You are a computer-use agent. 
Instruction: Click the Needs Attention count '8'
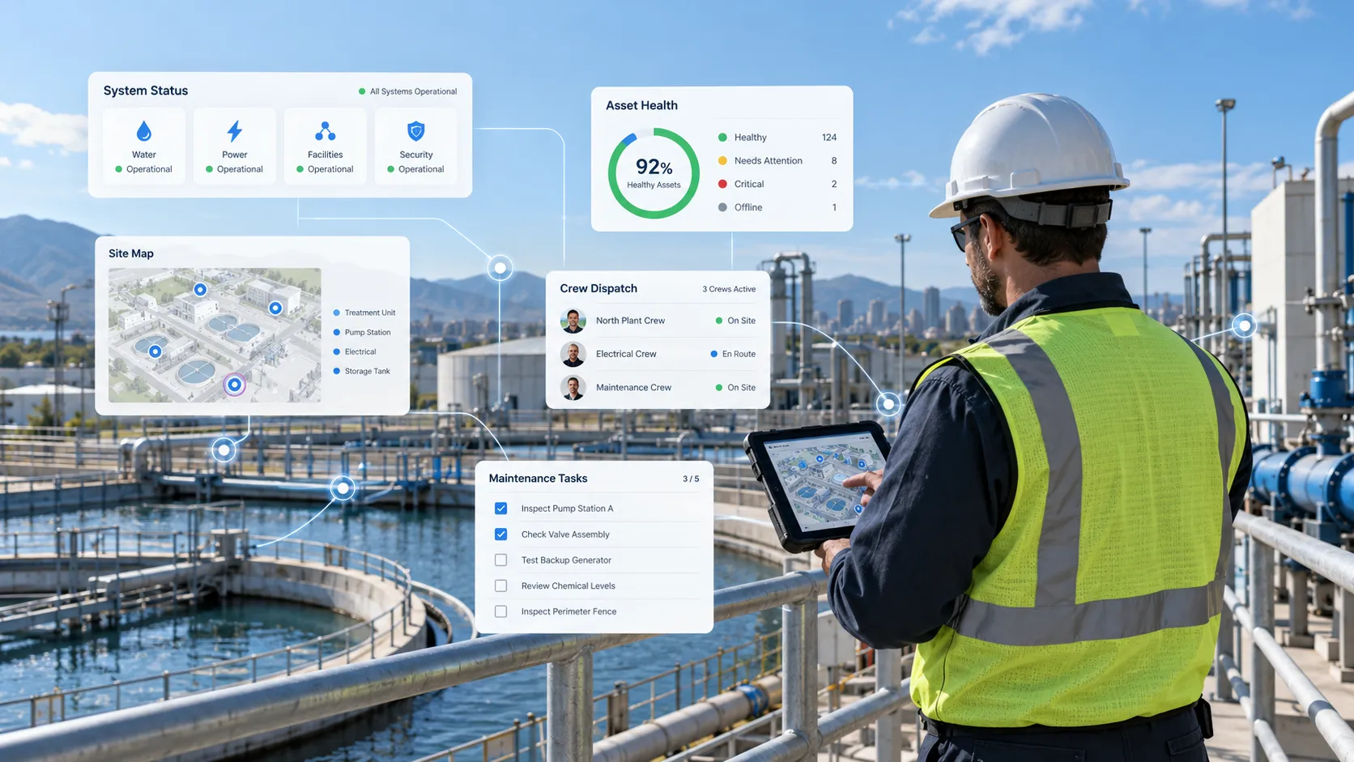coord(834,160)
